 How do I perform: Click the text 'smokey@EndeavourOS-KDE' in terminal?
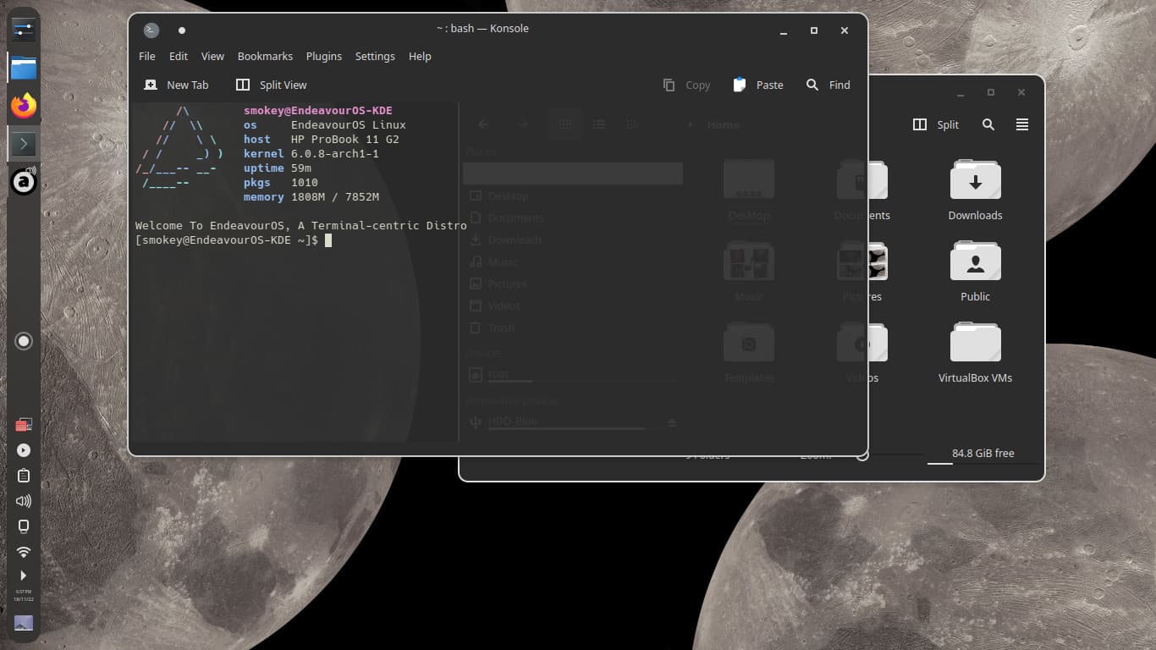(318, 111)
